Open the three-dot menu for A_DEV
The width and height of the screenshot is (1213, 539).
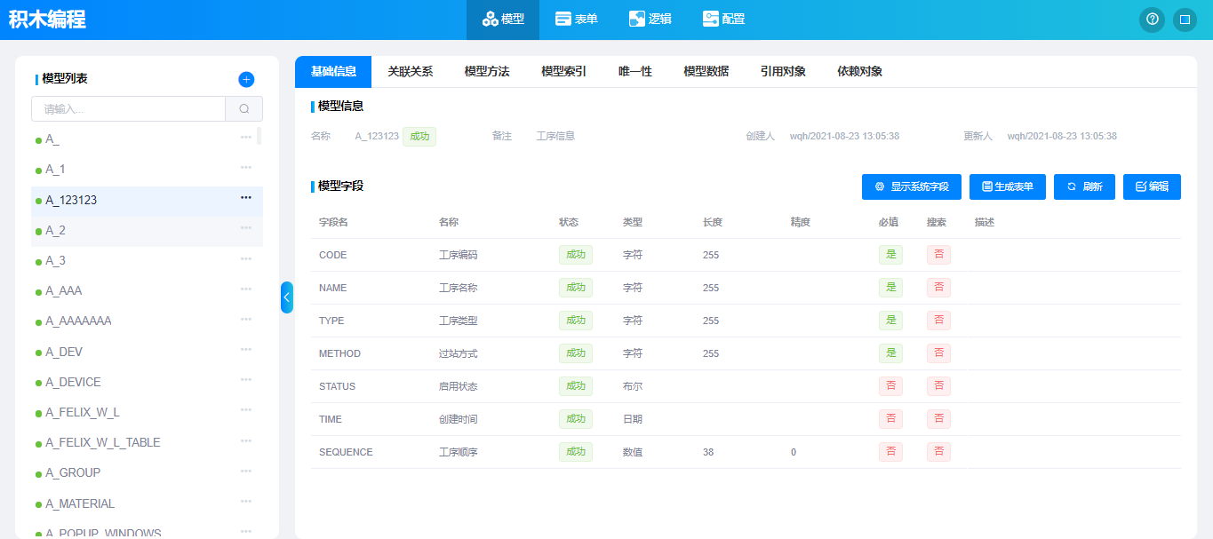[x=246, y=350]
